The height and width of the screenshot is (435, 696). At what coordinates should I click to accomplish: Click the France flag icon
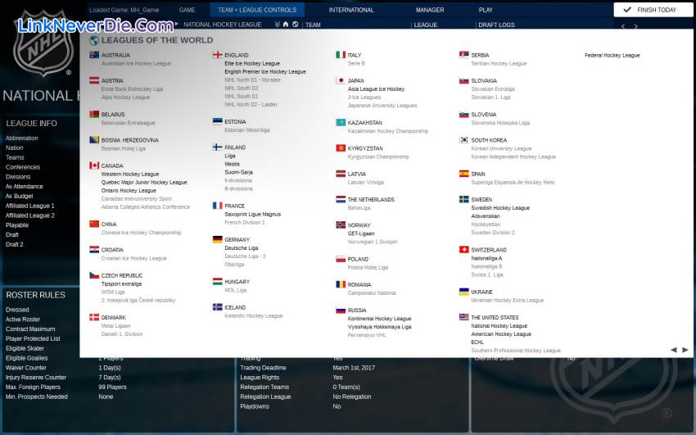tap(218, 206)
